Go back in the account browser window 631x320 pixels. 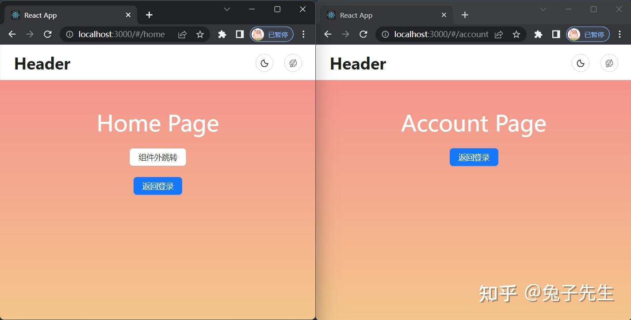[x=328, y=34]
